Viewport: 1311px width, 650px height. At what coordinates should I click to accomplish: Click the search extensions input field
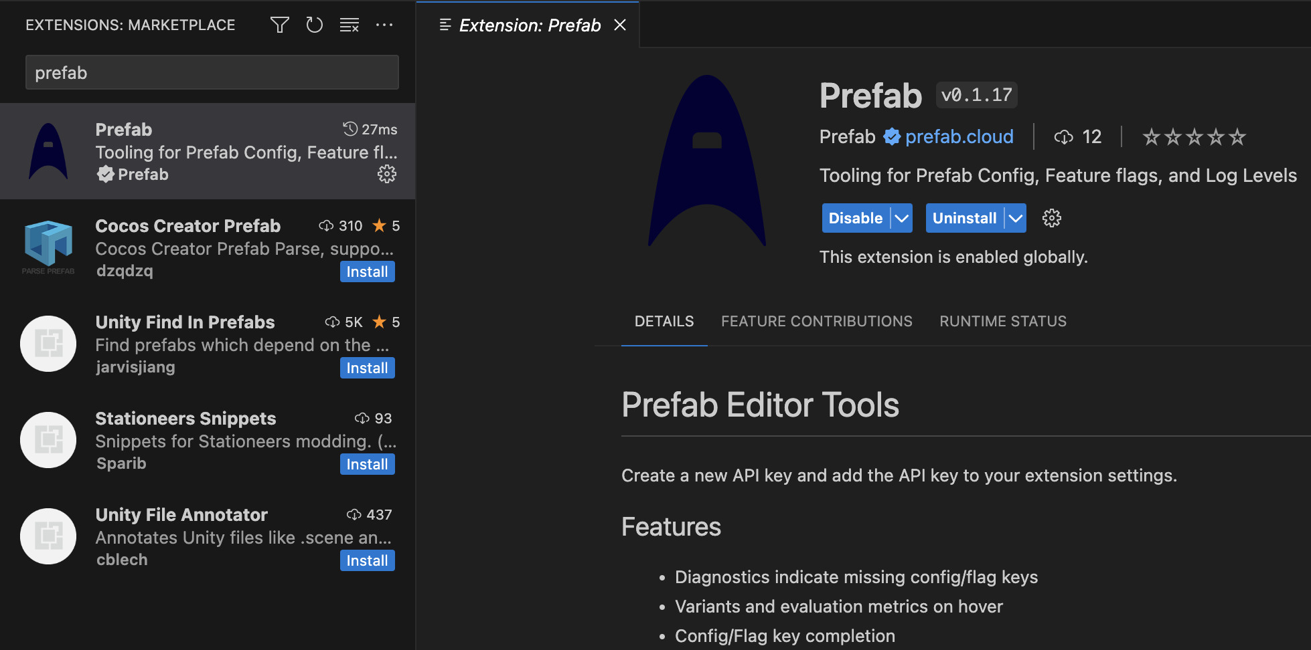coord(212,72)
